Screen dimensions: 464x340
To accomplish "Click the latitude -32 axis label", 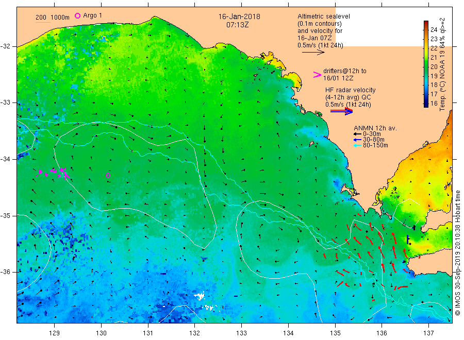I will [x=5, y=46].
